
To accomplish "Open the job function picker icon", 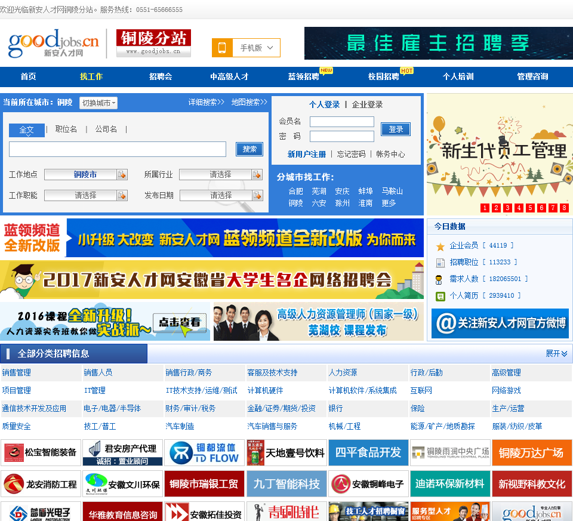I will click(122, 196).
